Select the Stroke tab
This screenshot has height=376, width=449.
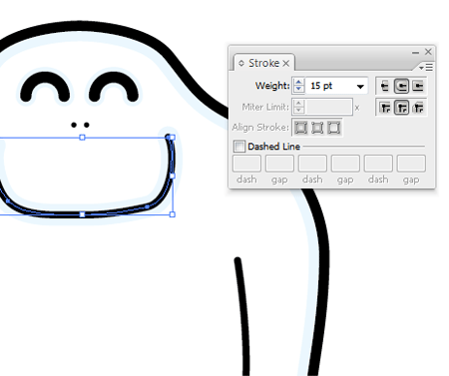pos(264,63)
